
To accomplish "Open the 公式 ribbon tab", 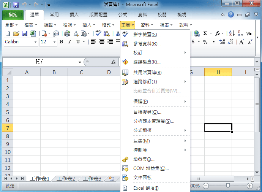I will tap(123, 15).
